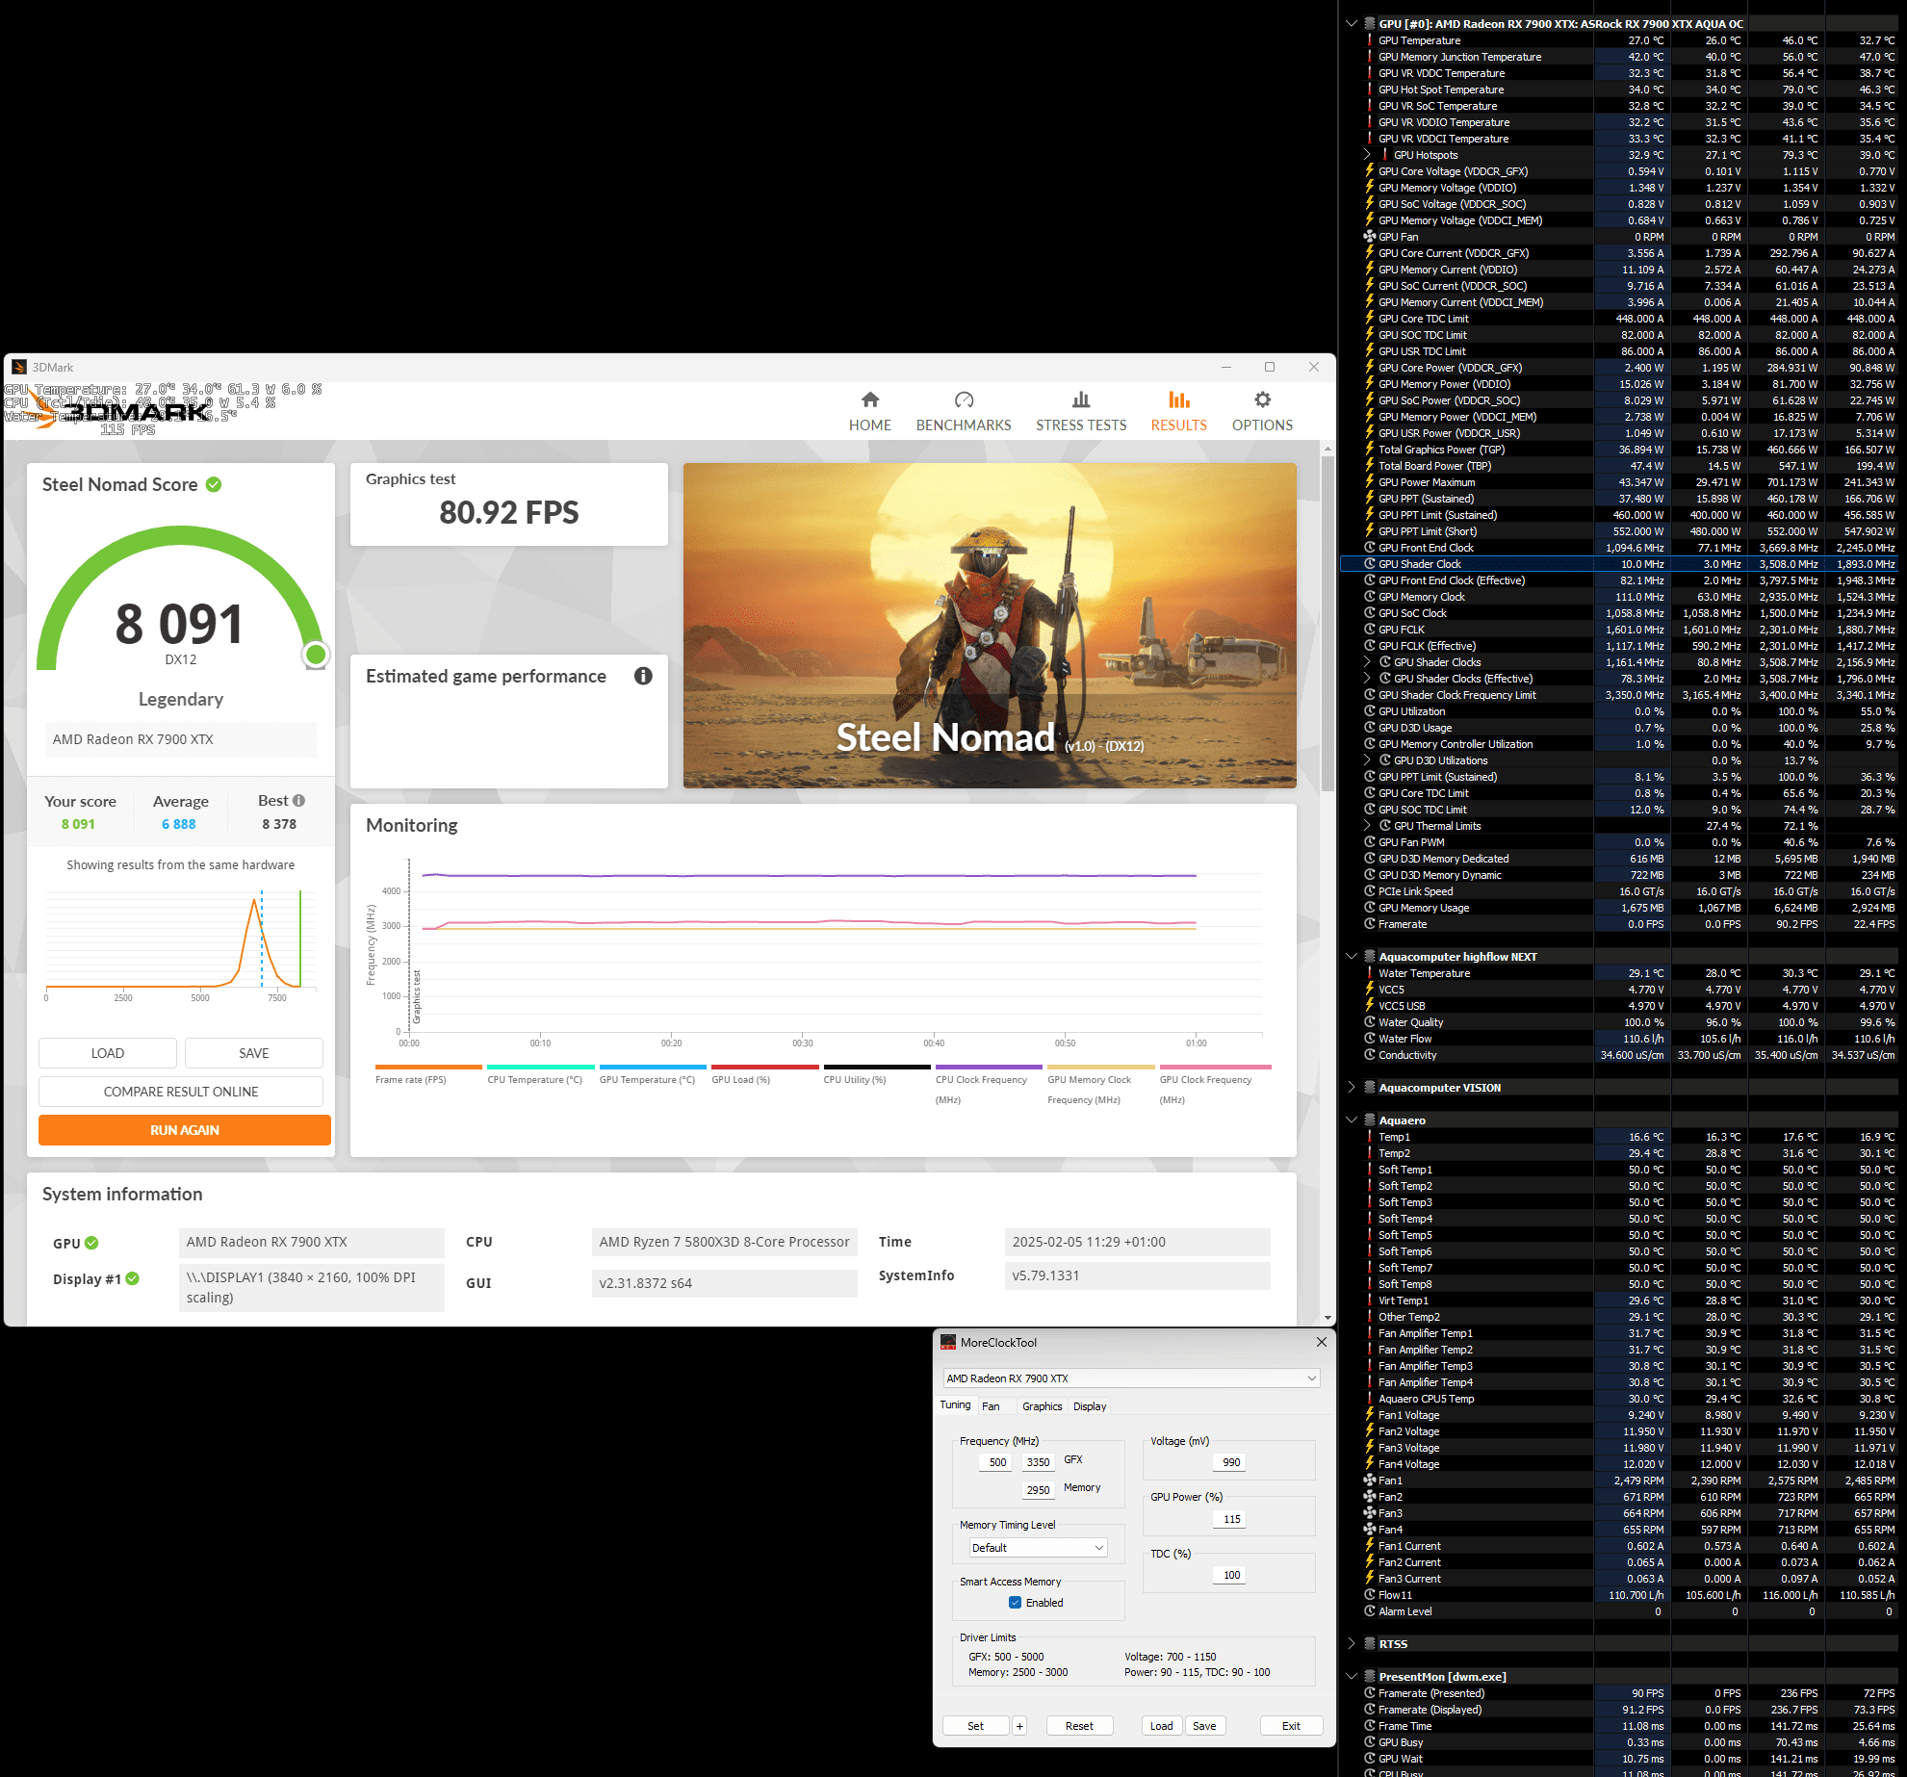Click the plus button beside Set

tap(1019, 1726)
